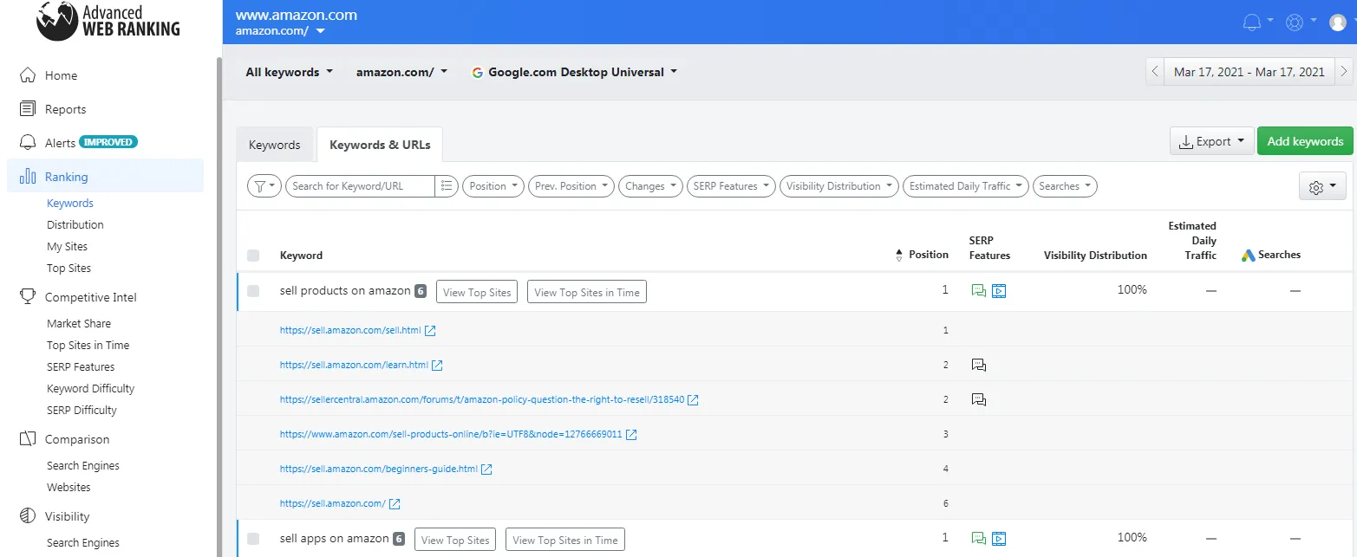Click the notifications bell icon
Viewport: 1357px width, 557px height.
pyautogui.click(x=1251, y=23)
